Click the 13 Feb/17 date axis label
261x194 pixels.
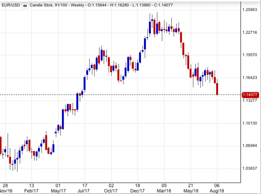pos(31,188)
